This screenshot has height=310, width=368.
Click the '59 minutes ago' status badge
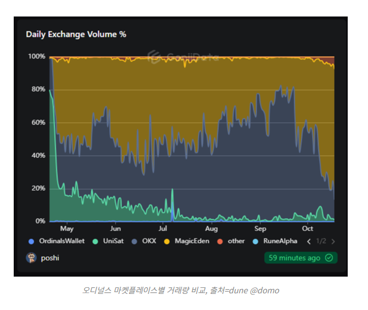tap(296, 258)
